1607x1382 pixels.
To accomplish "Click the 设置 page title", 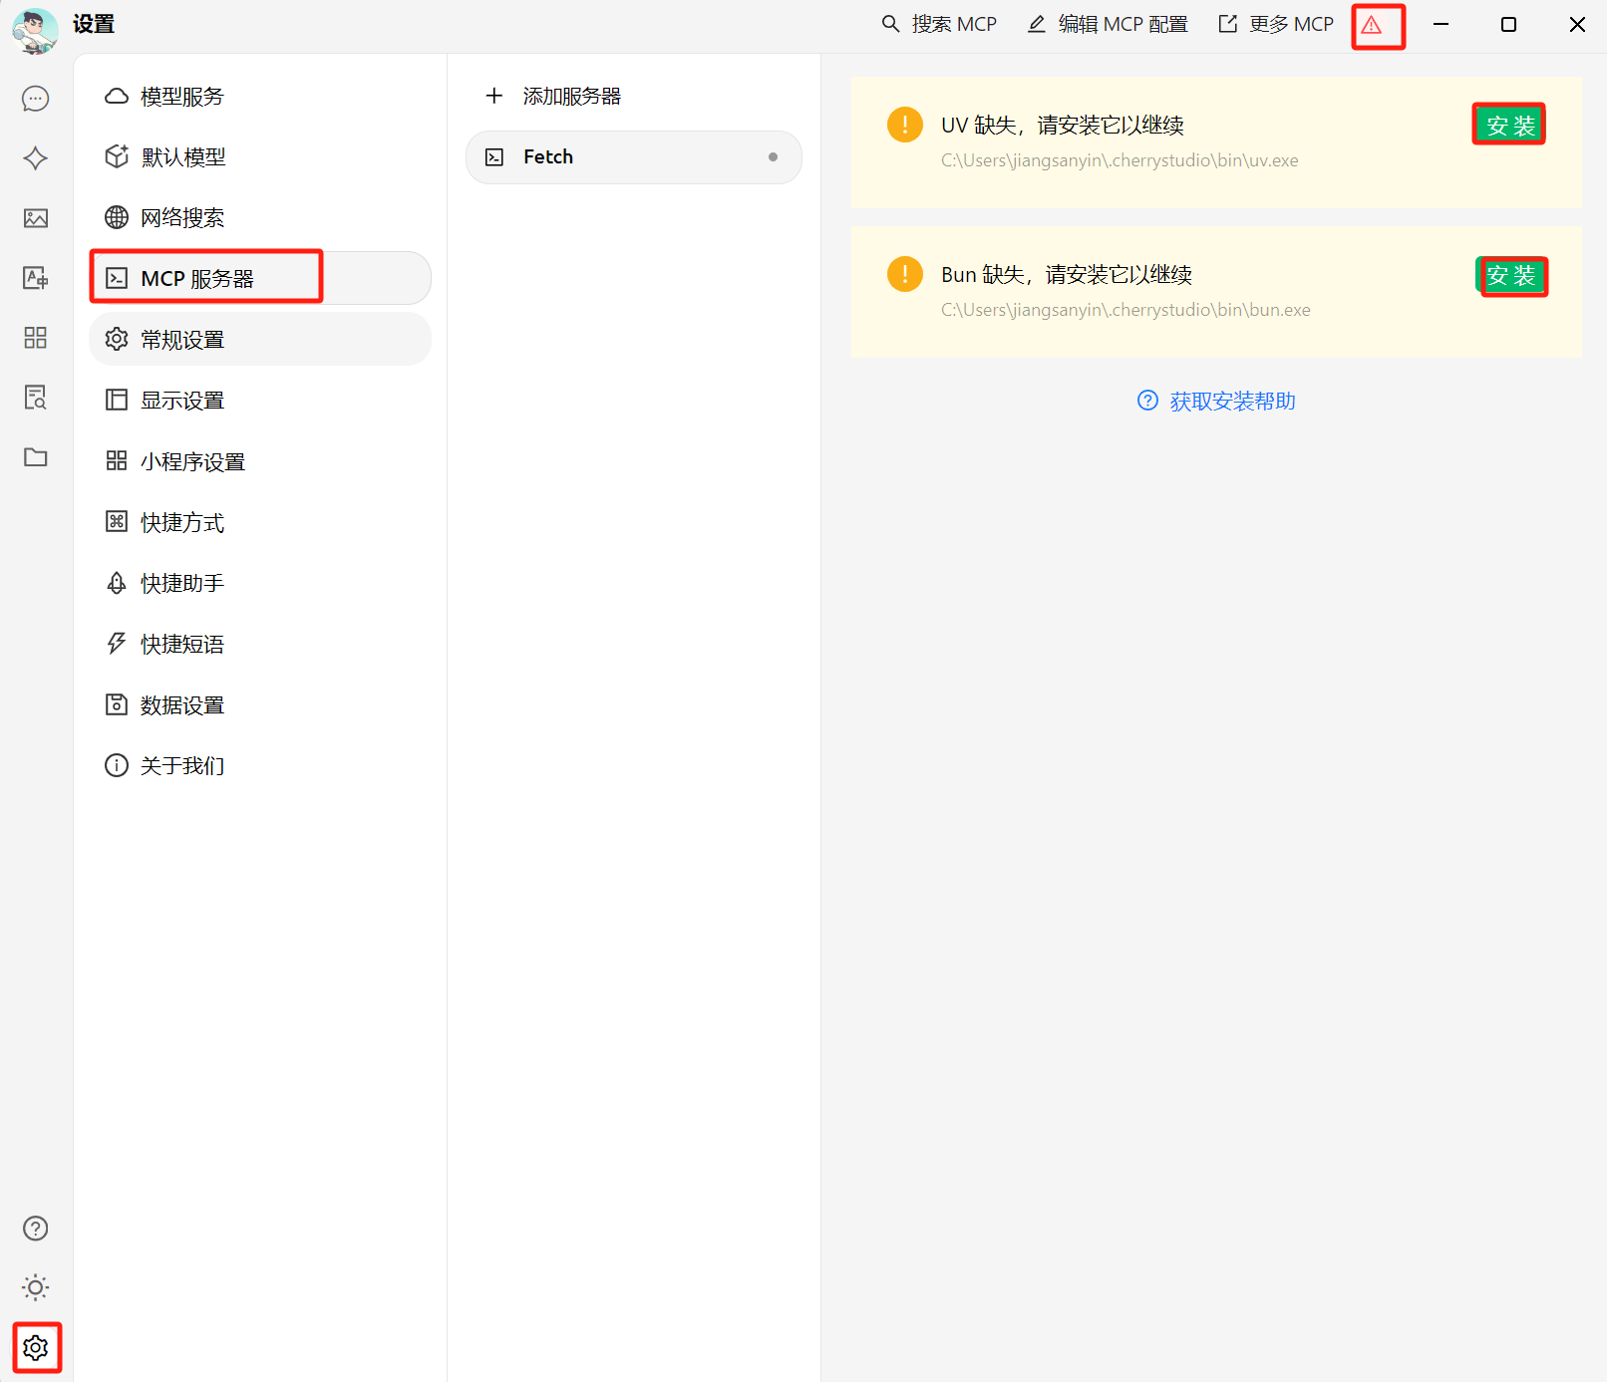I will (94, 25).
